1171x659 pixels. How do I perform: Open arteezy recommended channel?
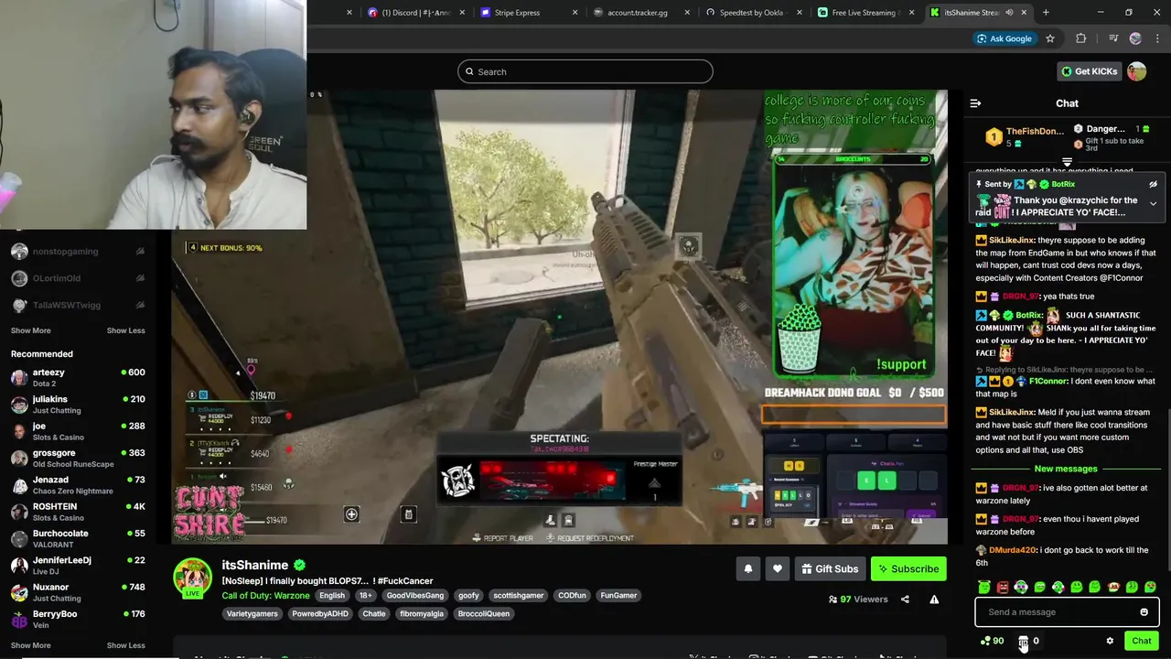tap(78, 378)
